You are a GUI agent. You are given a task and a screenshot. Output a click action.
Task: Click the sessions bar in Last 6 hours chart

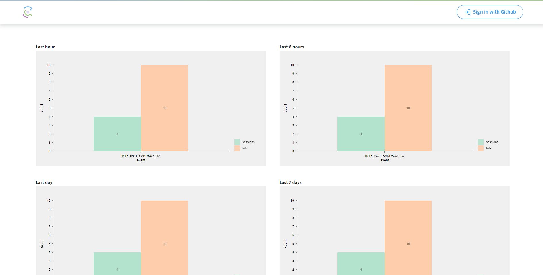pyautogui.click(x=361, y=134)
